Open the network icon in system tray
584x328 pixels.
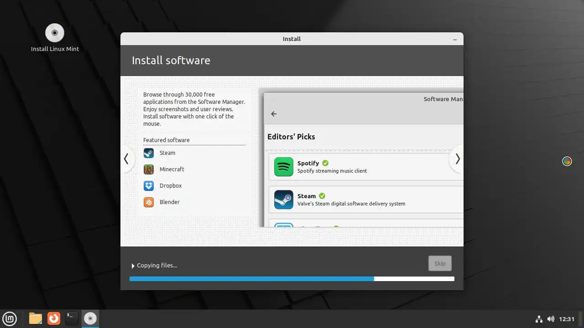538,319
